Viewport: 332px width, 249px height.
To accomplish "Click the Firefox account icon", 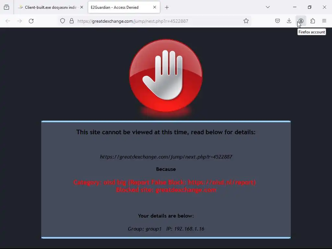I will pos(301,21).
